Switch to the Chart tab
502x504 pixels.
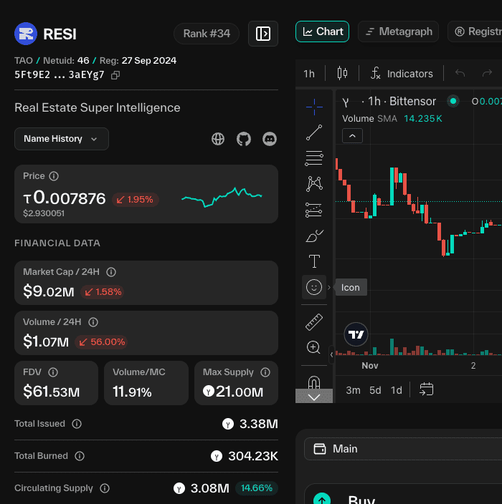tap(323, 31)
